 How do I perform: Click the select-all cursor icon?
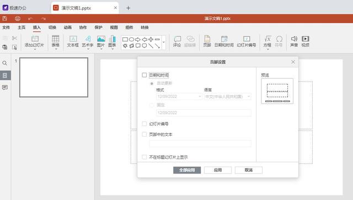click(x=15, y=47)
